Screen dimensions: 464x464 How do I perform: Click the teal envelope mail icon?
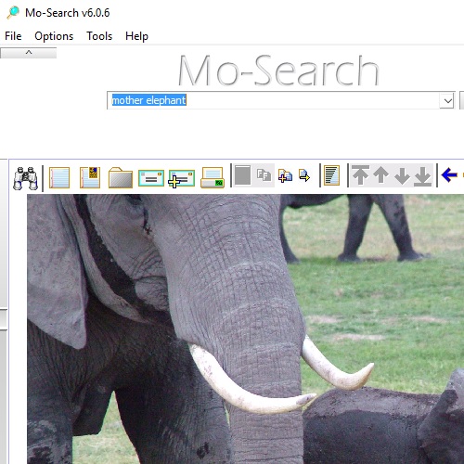click(151, 178)
